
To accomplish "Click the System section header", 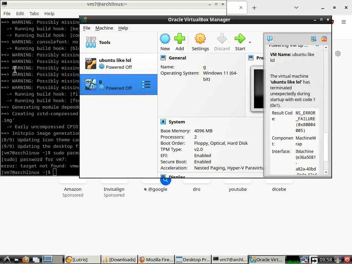I will [177, 122].
